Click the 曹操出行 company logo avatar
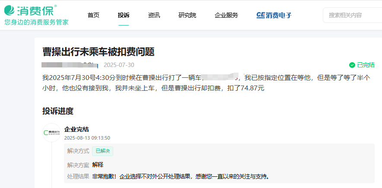Screen dimensions: 382x188 point(51,133)
